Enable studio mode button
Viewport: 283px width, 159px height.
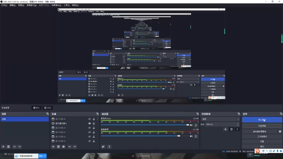coord(262,136)
